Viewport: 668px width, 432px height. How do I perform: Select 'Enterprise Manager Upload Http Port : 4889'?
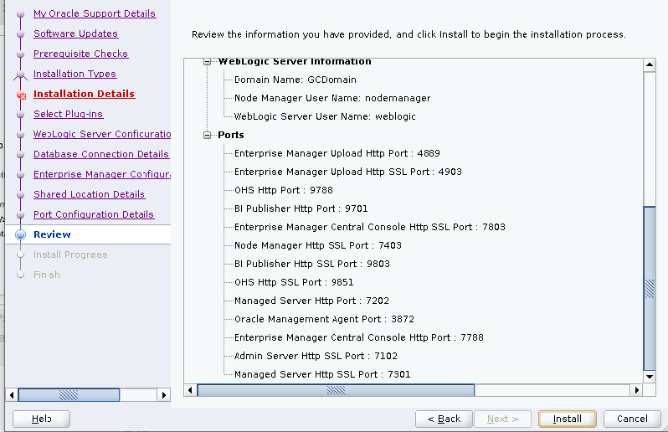(337, 153)
